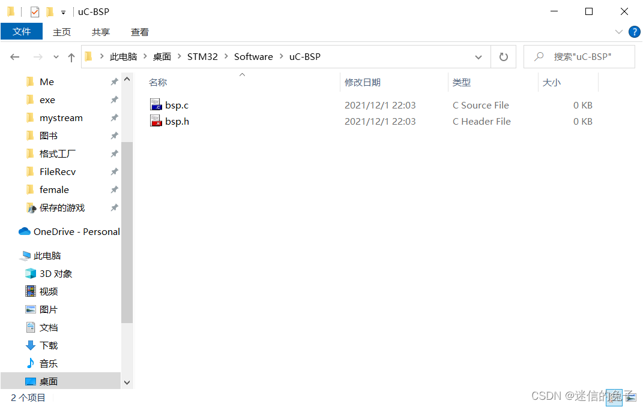Viewport: 643px width, 407px height.
Task: Sort by the 大小 column header
Action: point(552,82)
